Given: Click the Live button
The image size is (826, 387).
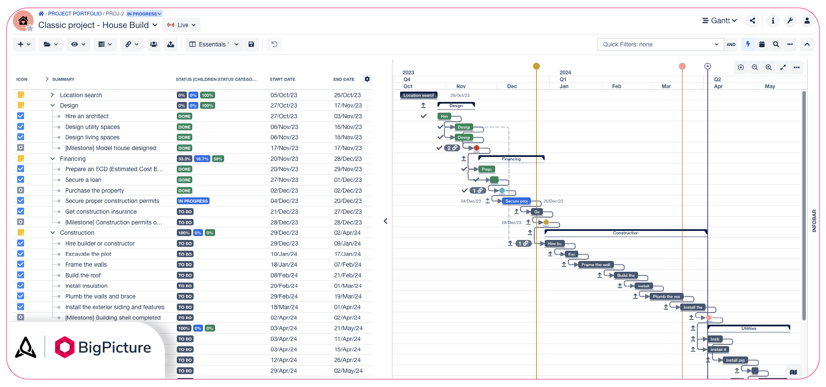Looking at the screenshot, I should (x=182, y=25).
